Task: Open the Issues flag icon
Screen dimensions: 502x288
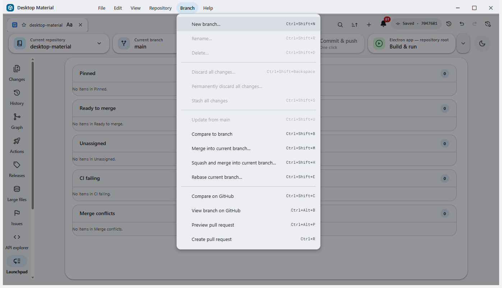Action: [x=17, y=213]
